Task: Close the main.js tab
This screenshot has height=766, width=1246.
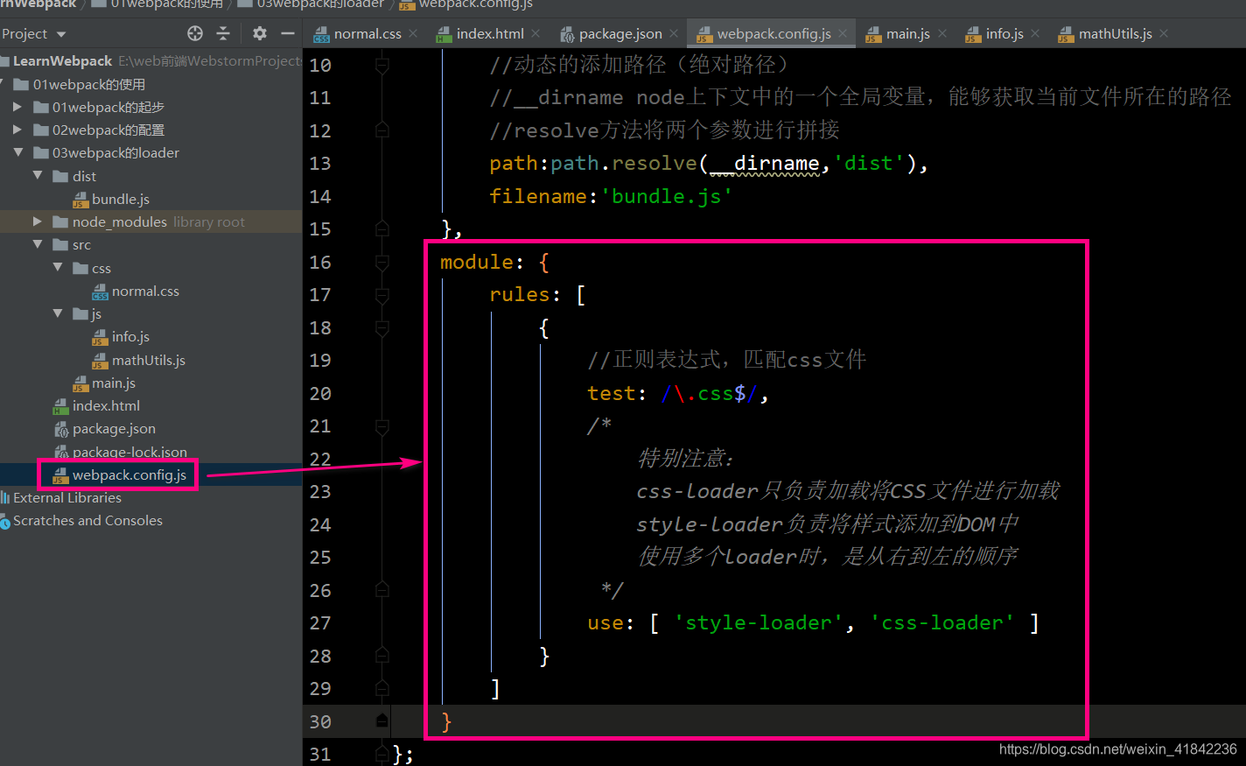Action: click(942, 34)
